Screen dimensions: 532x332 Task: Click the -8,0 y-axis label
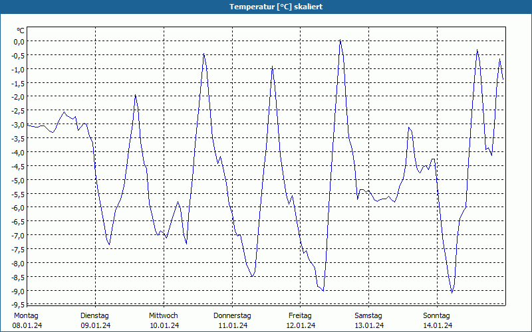(x=18, y=263)
